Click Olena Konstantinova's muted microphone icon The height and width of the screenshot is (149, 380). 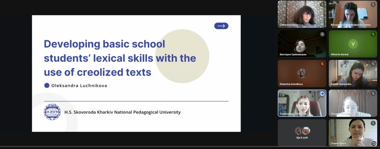[x=322, y=5]
